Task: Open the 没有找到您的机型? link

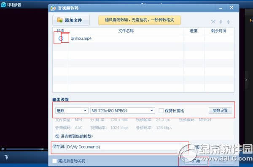Action: pyautogui.click(x=77, y=136)
